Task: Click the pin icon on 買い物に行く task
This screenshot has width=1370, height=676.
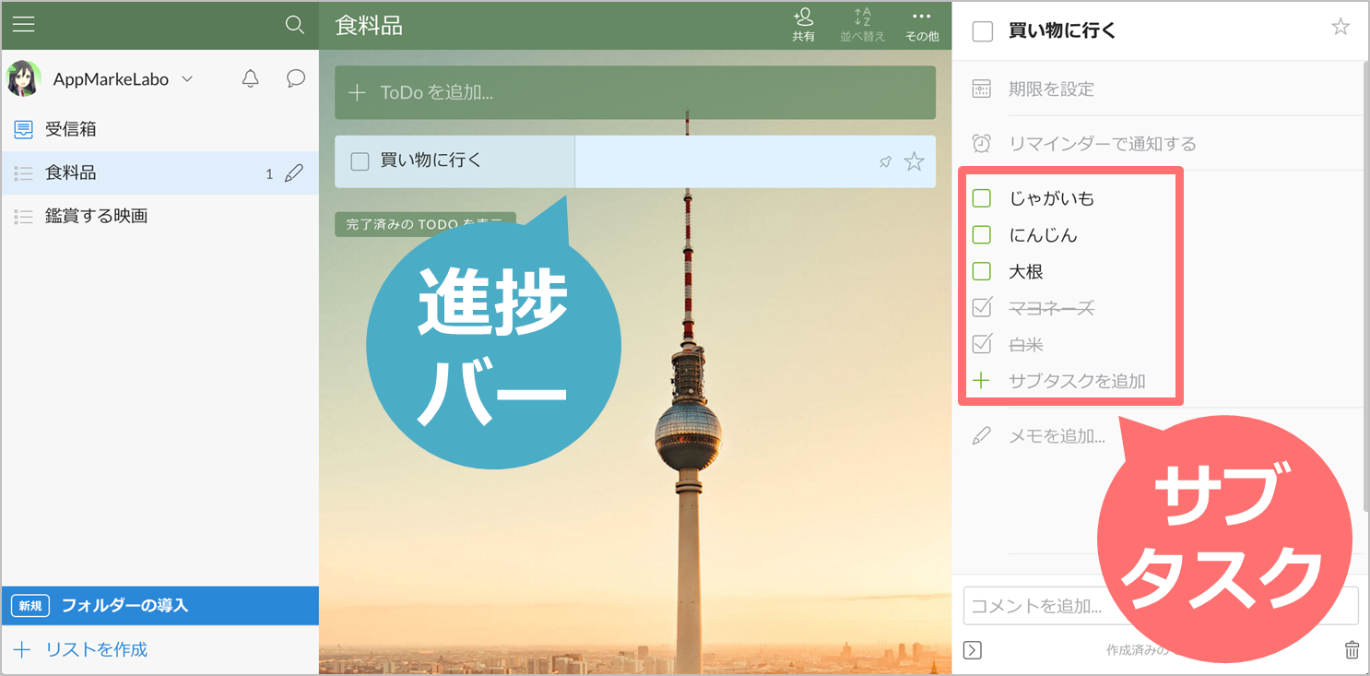Action: pos(885,162)
